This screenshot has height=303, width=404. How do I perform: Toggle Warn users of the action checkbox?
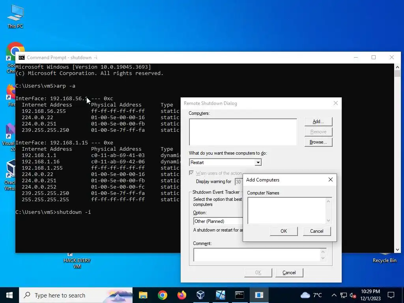[x=191, y=173]
